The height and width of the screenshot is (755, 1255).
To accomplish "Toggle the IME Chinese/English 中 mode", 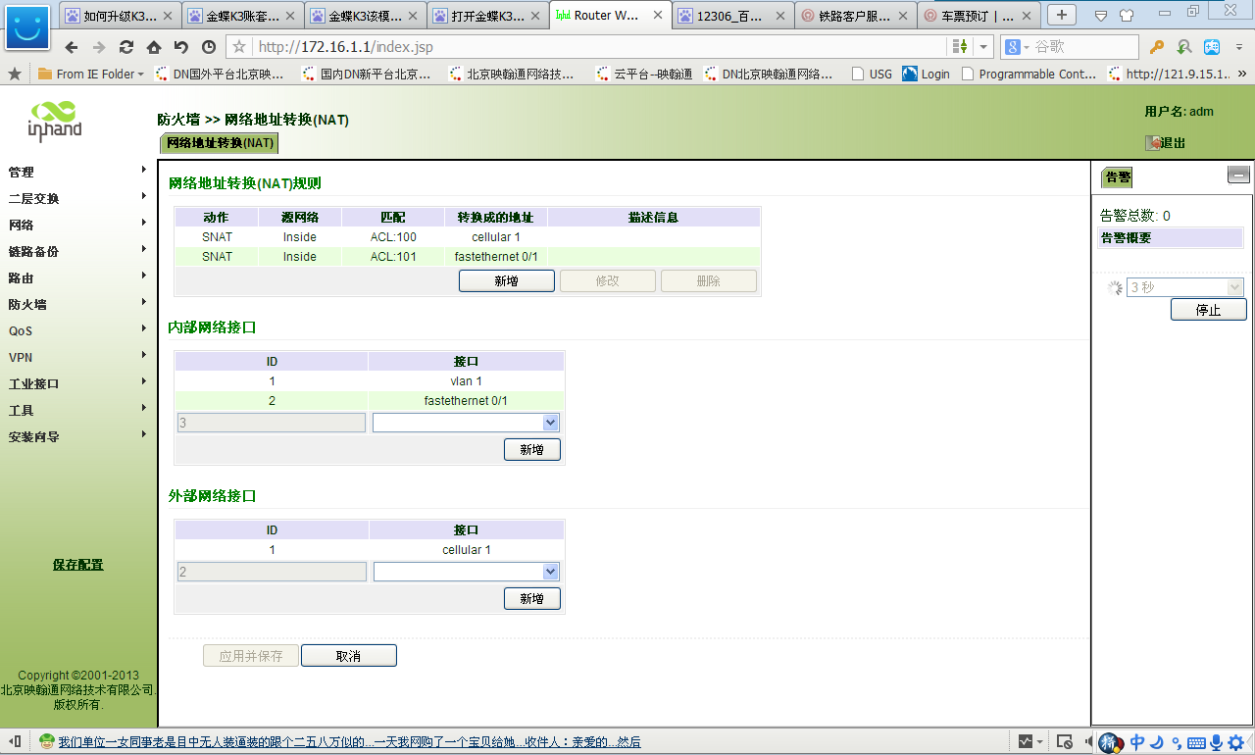I will coord(1137,742).
